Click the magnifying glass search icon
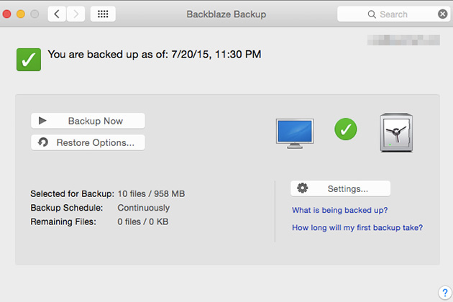The width and height of the screenshot is (453, 302). (x=372, y=14)
